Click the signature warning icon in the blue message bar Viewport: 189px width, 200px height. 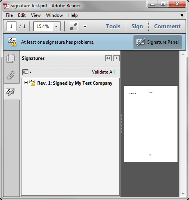12,42
